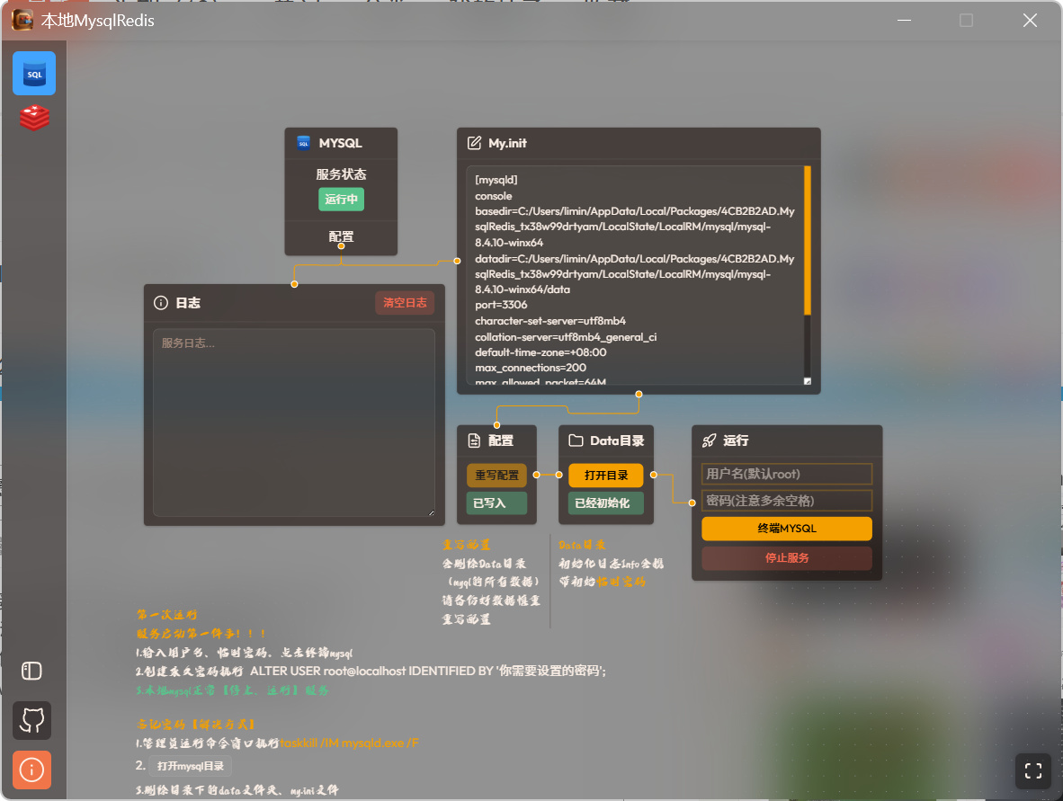Click inside the 服务日志 text area

click(293, 423)
